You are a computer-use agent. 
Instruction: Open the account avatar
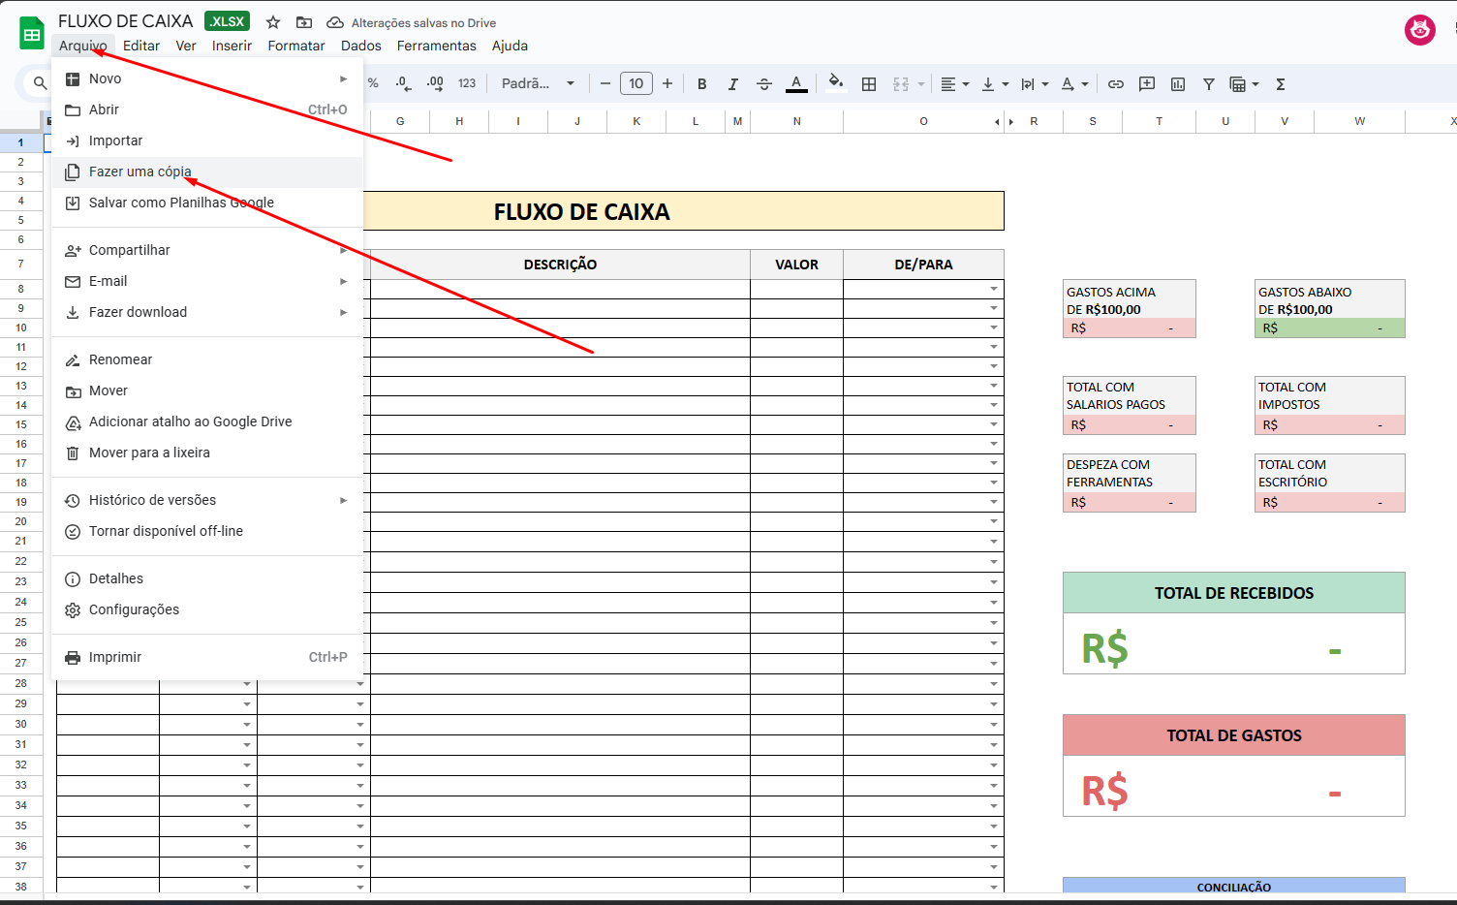(1420, 30)
